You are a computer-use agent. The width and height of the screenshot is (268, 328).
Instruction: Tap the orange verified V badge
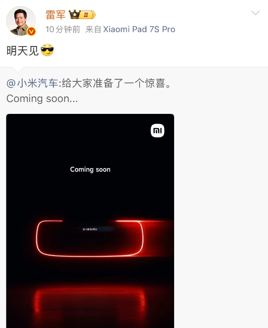pos(32,32)
